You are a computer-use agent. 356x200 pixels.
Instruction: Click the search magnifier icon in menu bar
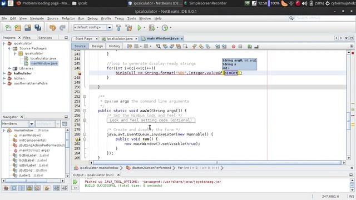(x=291, y=18)
